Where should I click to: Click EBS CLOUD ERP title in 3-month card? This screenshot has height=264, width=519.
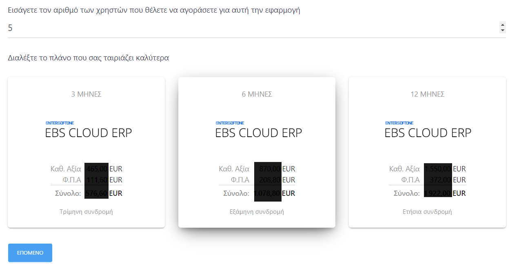click(x=89, y=133)
